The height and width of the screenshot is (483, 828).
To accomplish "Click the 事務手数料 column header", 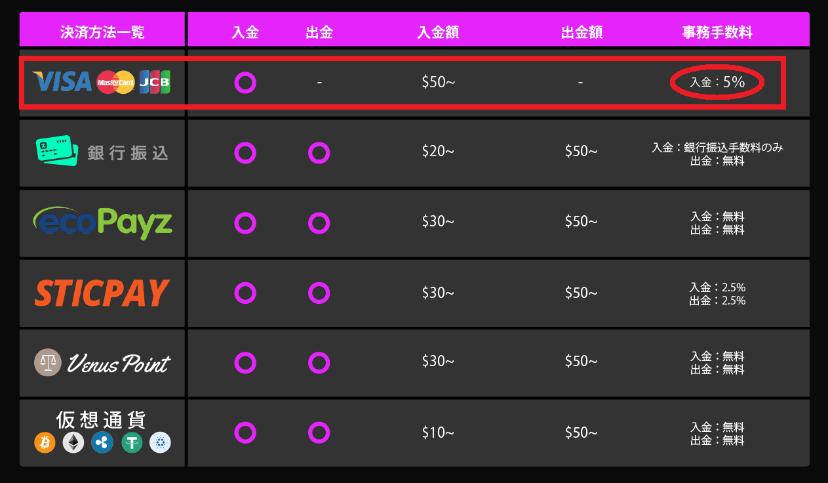I will click(x=717, y=32).
